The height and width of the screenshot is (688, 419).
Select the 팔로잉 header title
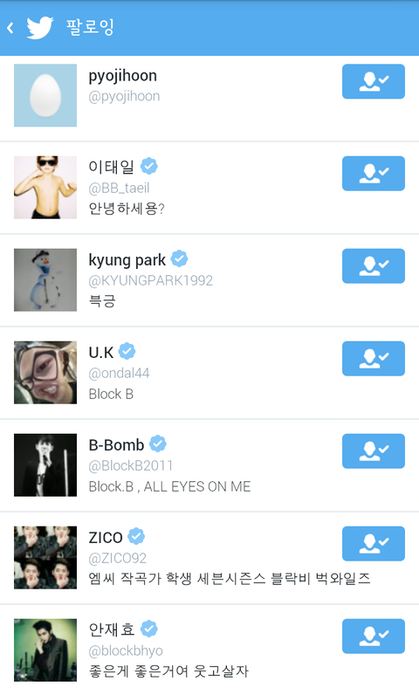(91, 27)
